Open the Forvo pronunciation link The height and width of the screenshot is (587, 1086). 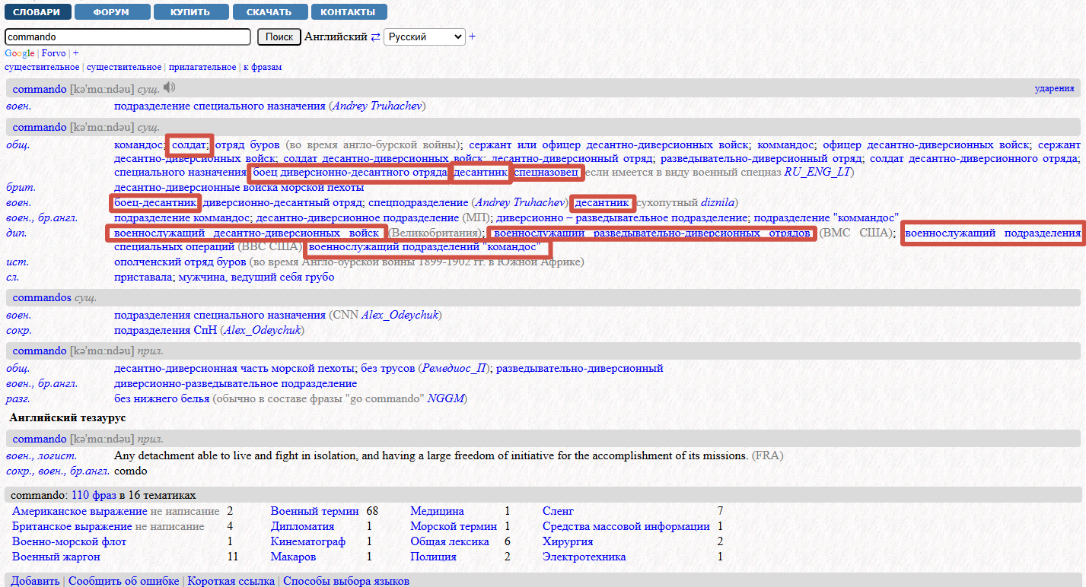[53, 53]
